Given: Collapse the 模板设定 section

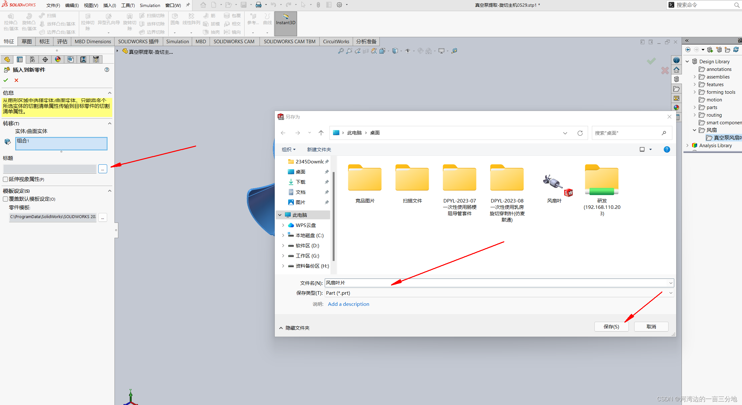Looking at the screenshot, I should click(x=109, y=191).
